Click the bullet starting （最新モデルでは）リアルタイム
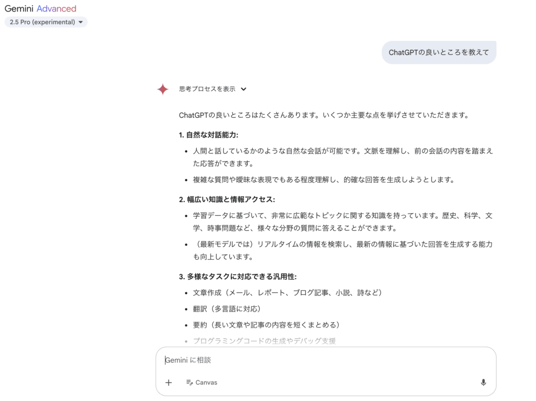This screenshot has height=401, width=536. coord(343,250)
